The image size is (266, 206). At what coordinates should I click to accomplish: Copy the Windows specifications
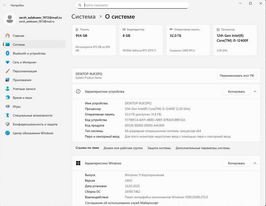point(236,163)
